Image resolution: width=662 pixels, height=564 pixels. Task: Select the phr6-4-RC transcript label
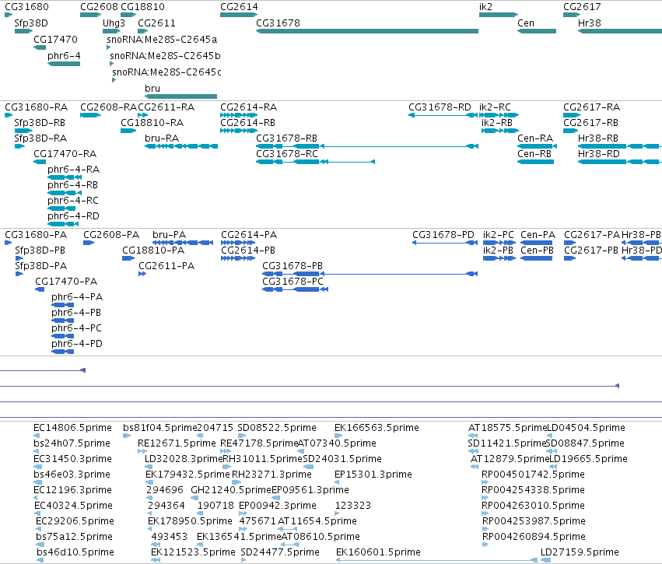(73, 201)
